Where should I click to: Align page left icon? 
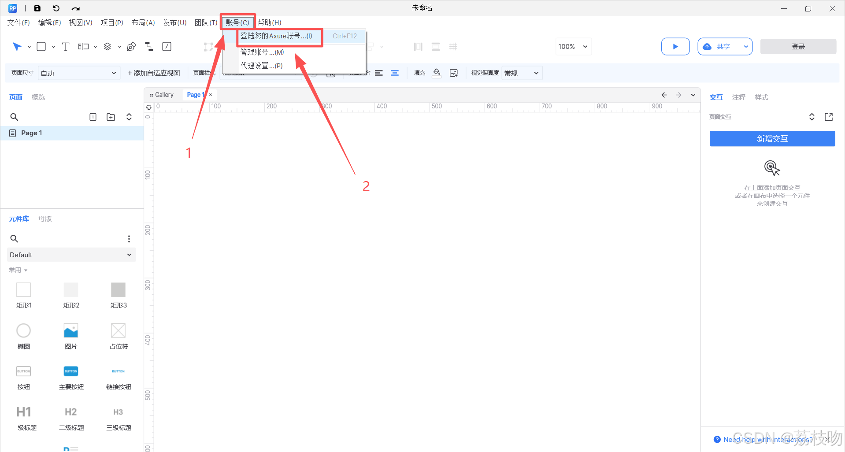379,73
